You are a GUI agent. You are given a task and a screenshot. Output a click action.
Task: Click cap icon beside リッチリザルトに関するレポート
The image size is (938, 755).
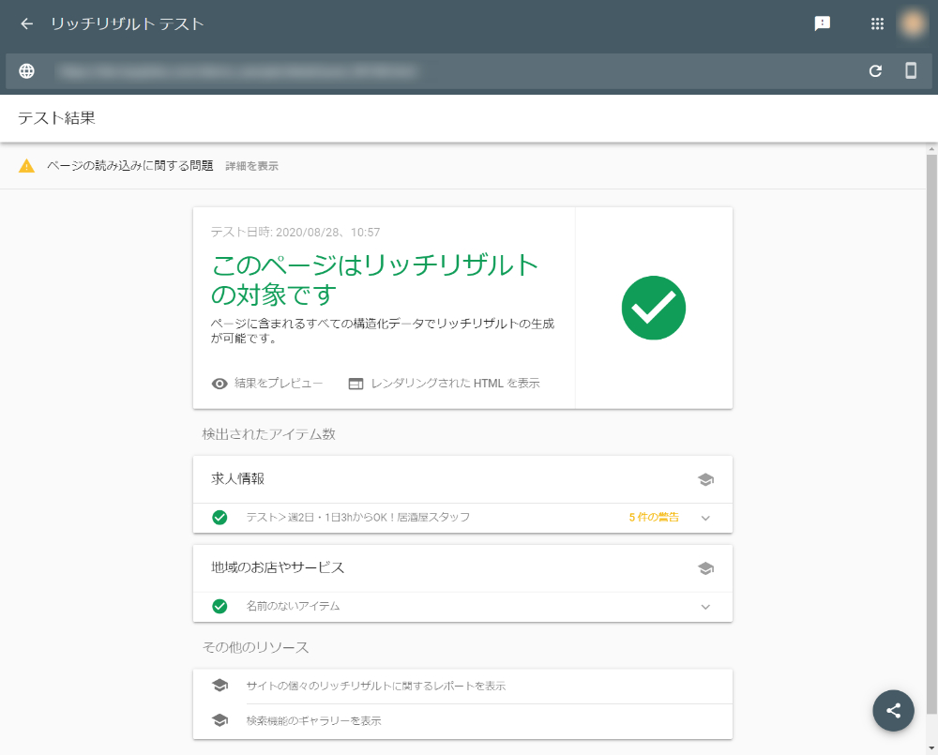click(x=219, y=686)
